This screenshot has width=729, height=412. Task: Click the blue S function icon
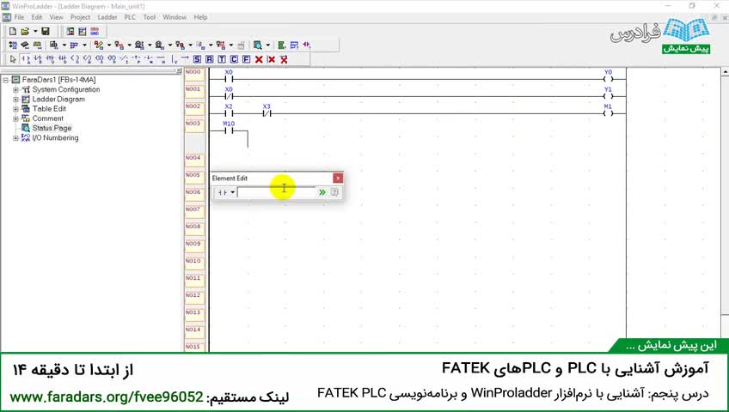(197, 59)
